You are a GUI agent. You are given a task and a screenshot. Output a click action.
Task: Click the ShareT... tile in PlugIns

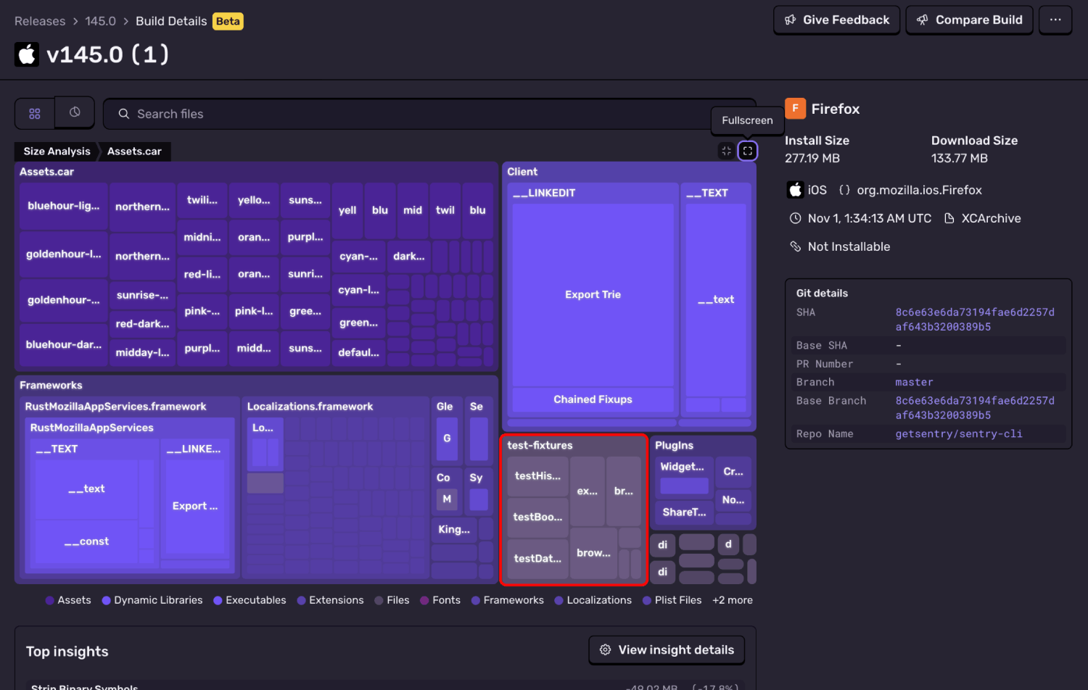[684, 512]
